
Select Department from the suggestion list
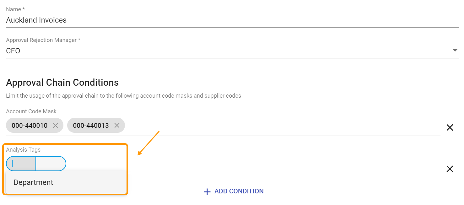[33, 182]
